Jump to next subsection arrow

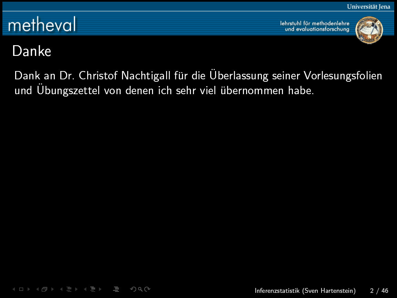click(x=76, y=289)
